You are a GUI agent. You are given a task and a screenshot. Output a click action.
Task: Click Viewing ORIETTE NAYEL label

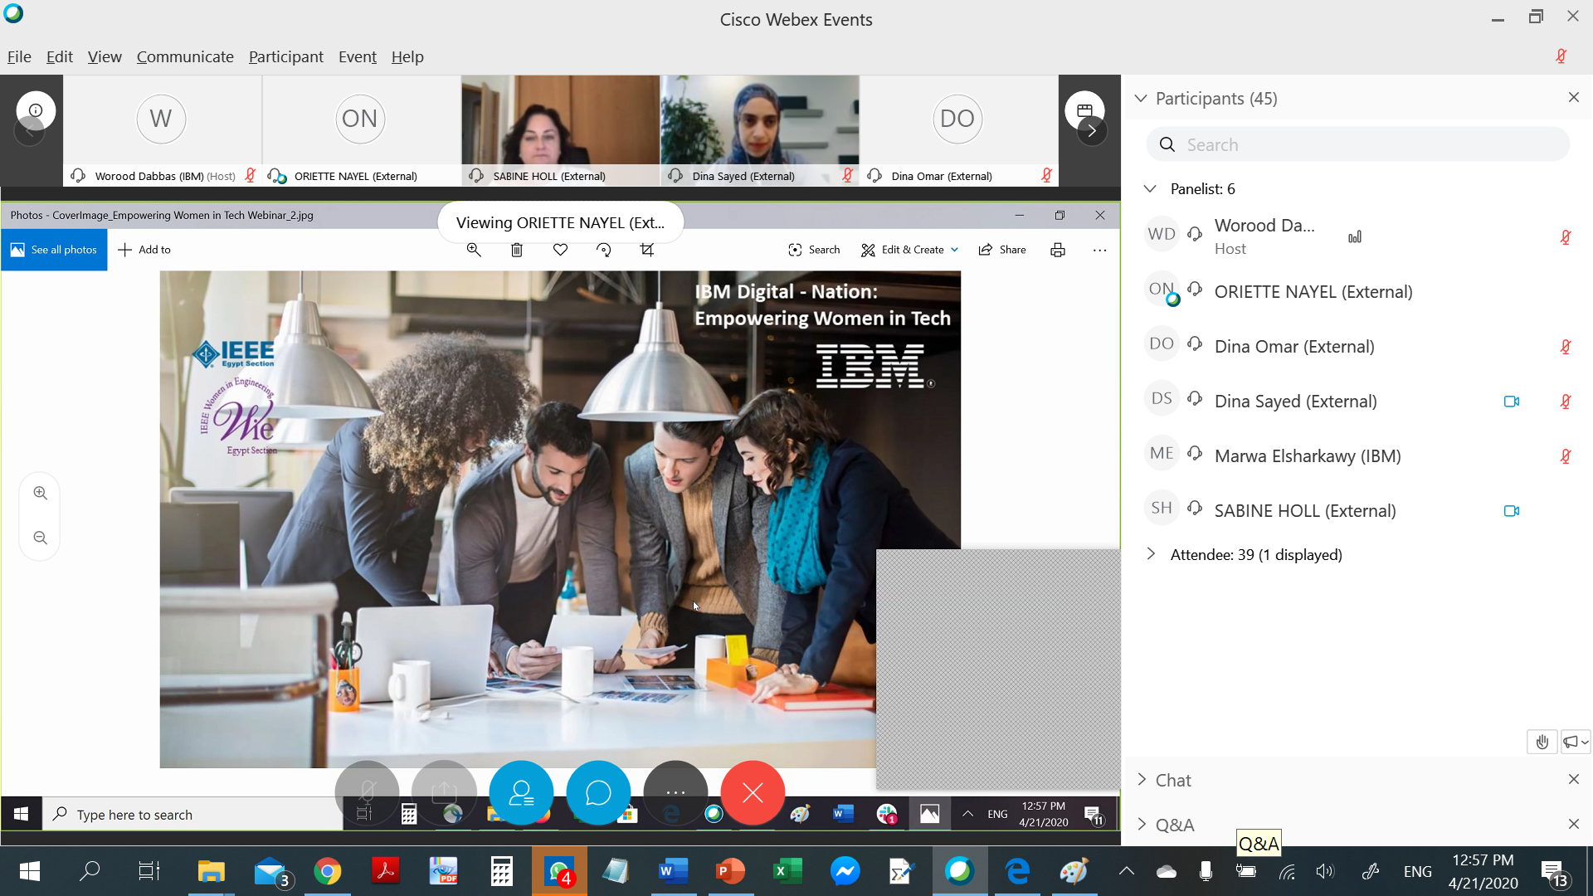point(561,222)
